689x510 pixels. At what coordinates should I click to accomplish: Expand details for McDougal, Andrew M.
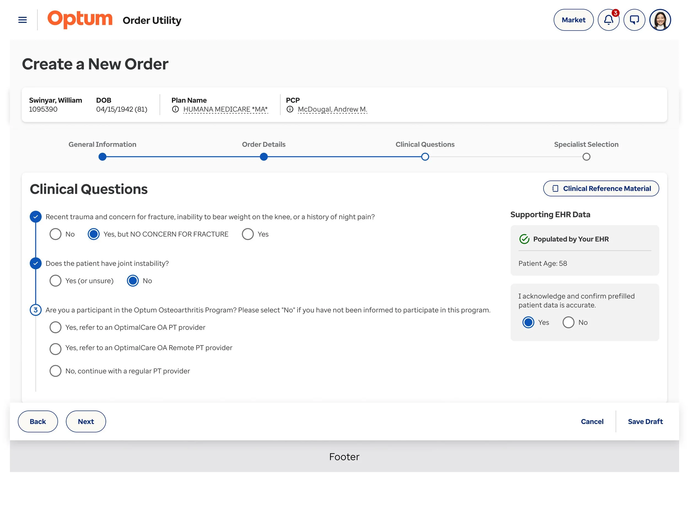pos(332,109)
